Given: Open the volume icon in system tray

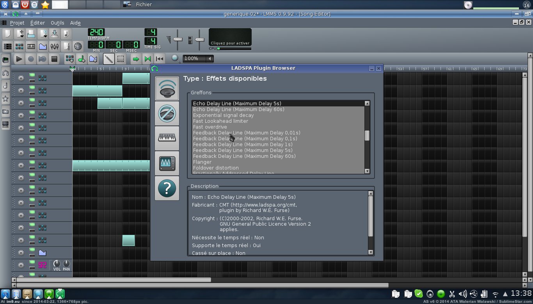Looking at the screenshot, I should coord(462,294).
